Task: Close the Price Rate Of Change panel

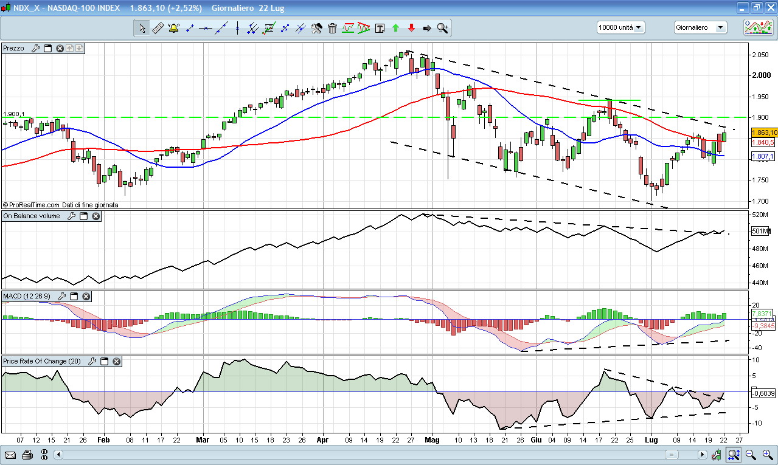Action: [116, 361]
